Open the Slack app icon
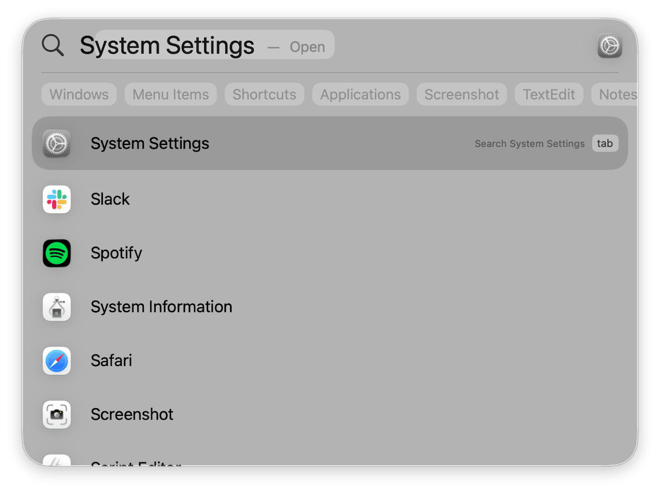Screen dimensions: 660x492 coord(57,199)
